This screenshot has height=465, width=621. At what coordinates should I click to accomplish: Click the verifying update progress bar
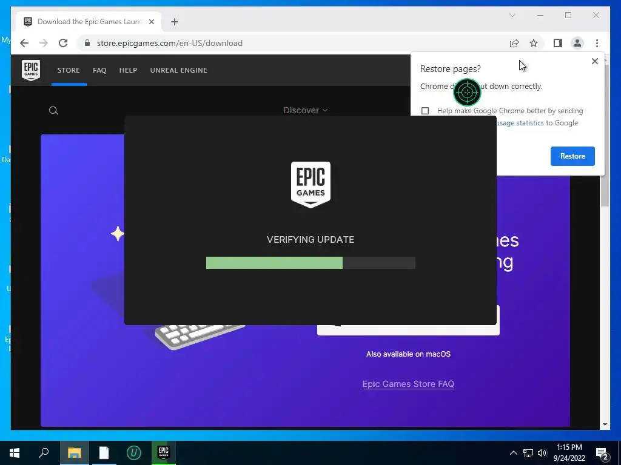[310, 263]
